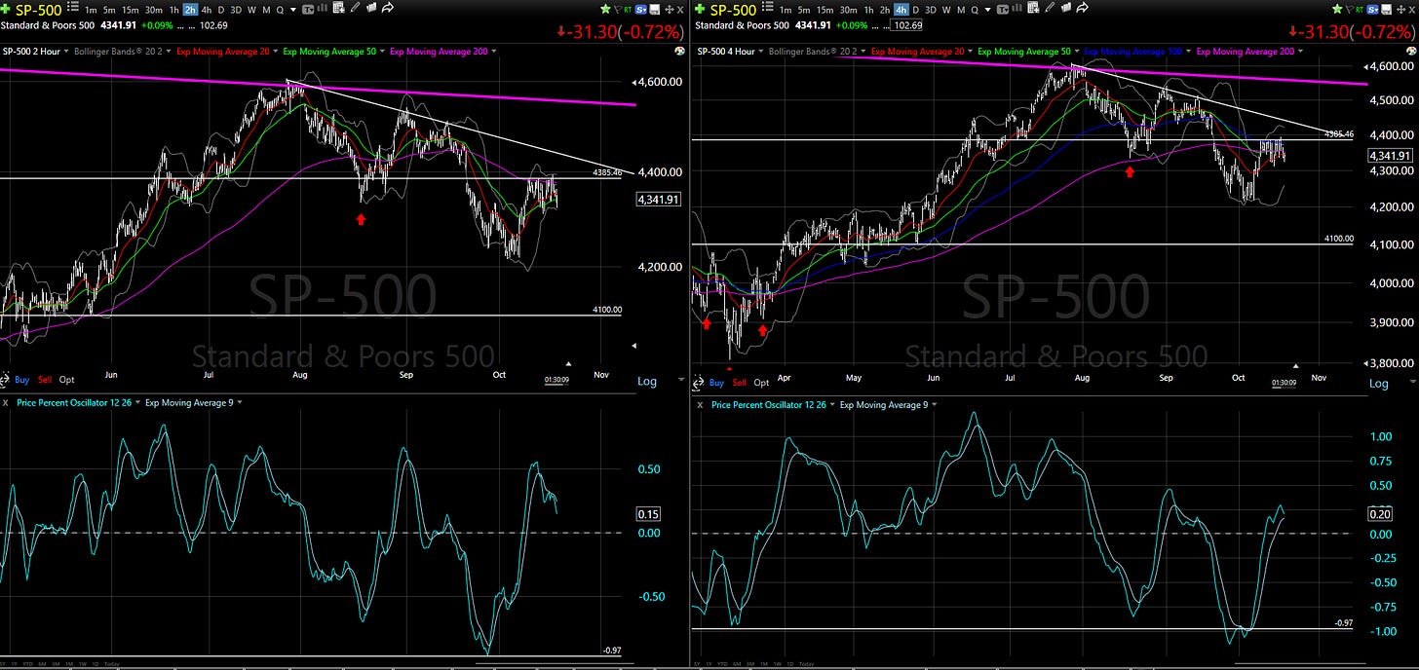
Task: Click the Tc template icon on the 4 Hour chart
Action: [1002, 9]
